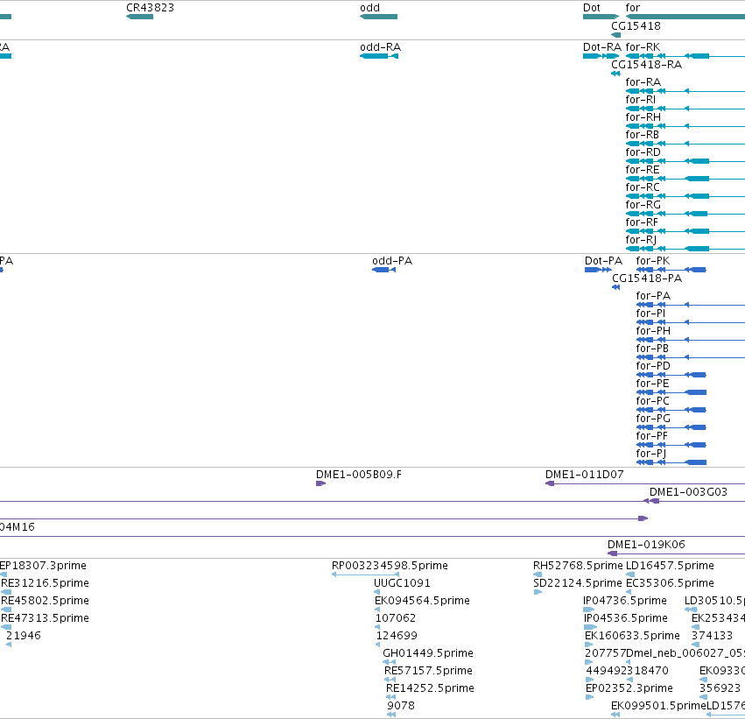Click the 9078 feature label
Viewport: 745px width, 719px height.
click(401, 706)
